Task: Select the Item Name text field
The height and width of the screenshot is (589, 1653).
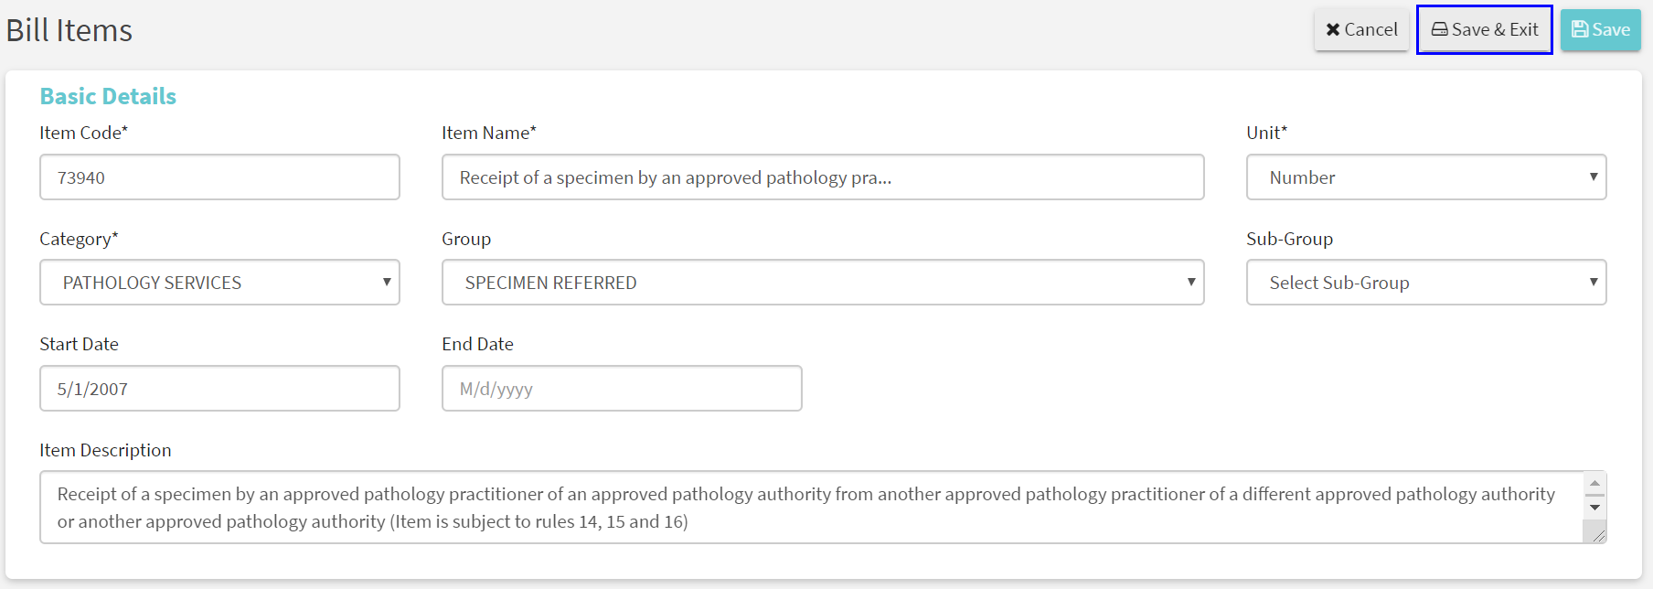Action: click(821, 177)
